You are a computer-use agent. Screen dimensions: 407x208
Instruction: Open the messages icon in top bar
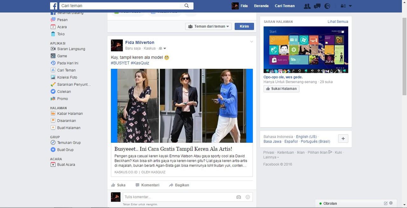coord(317,6)
